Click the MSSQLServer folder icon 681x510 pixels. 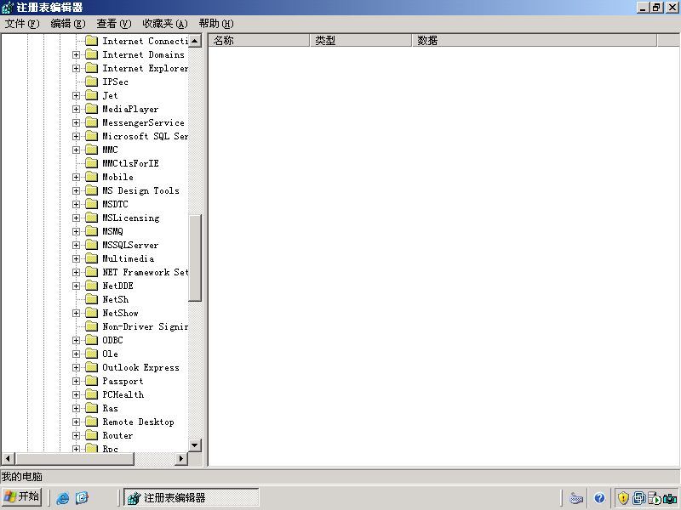pyautogui.click(x=91, y=245)
